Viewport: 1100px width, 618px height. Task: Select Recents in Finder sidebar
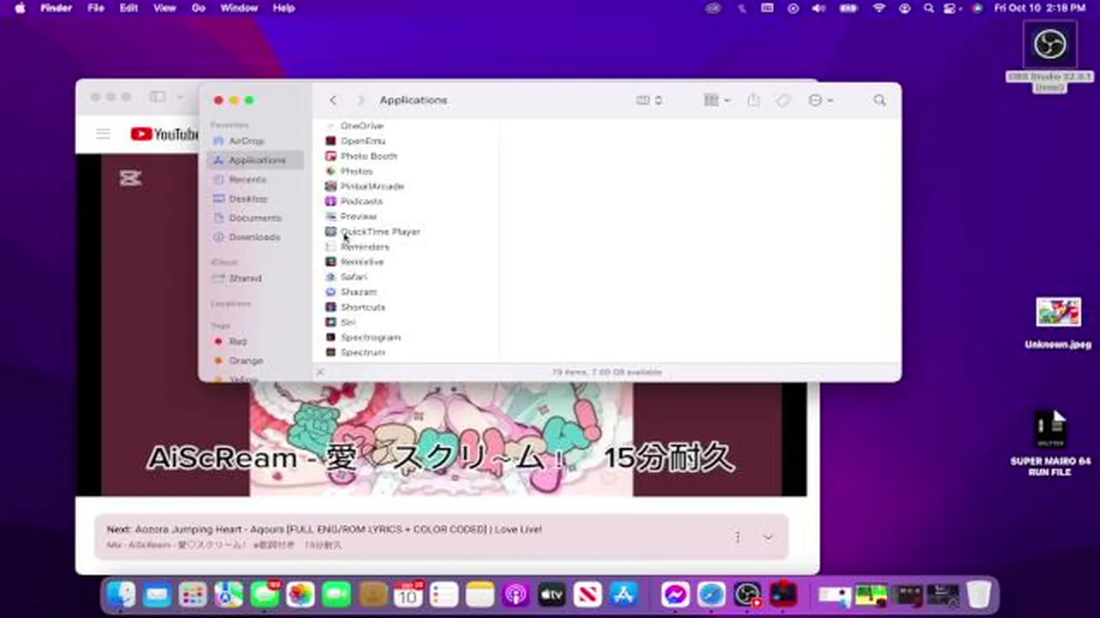pos(247,179)
